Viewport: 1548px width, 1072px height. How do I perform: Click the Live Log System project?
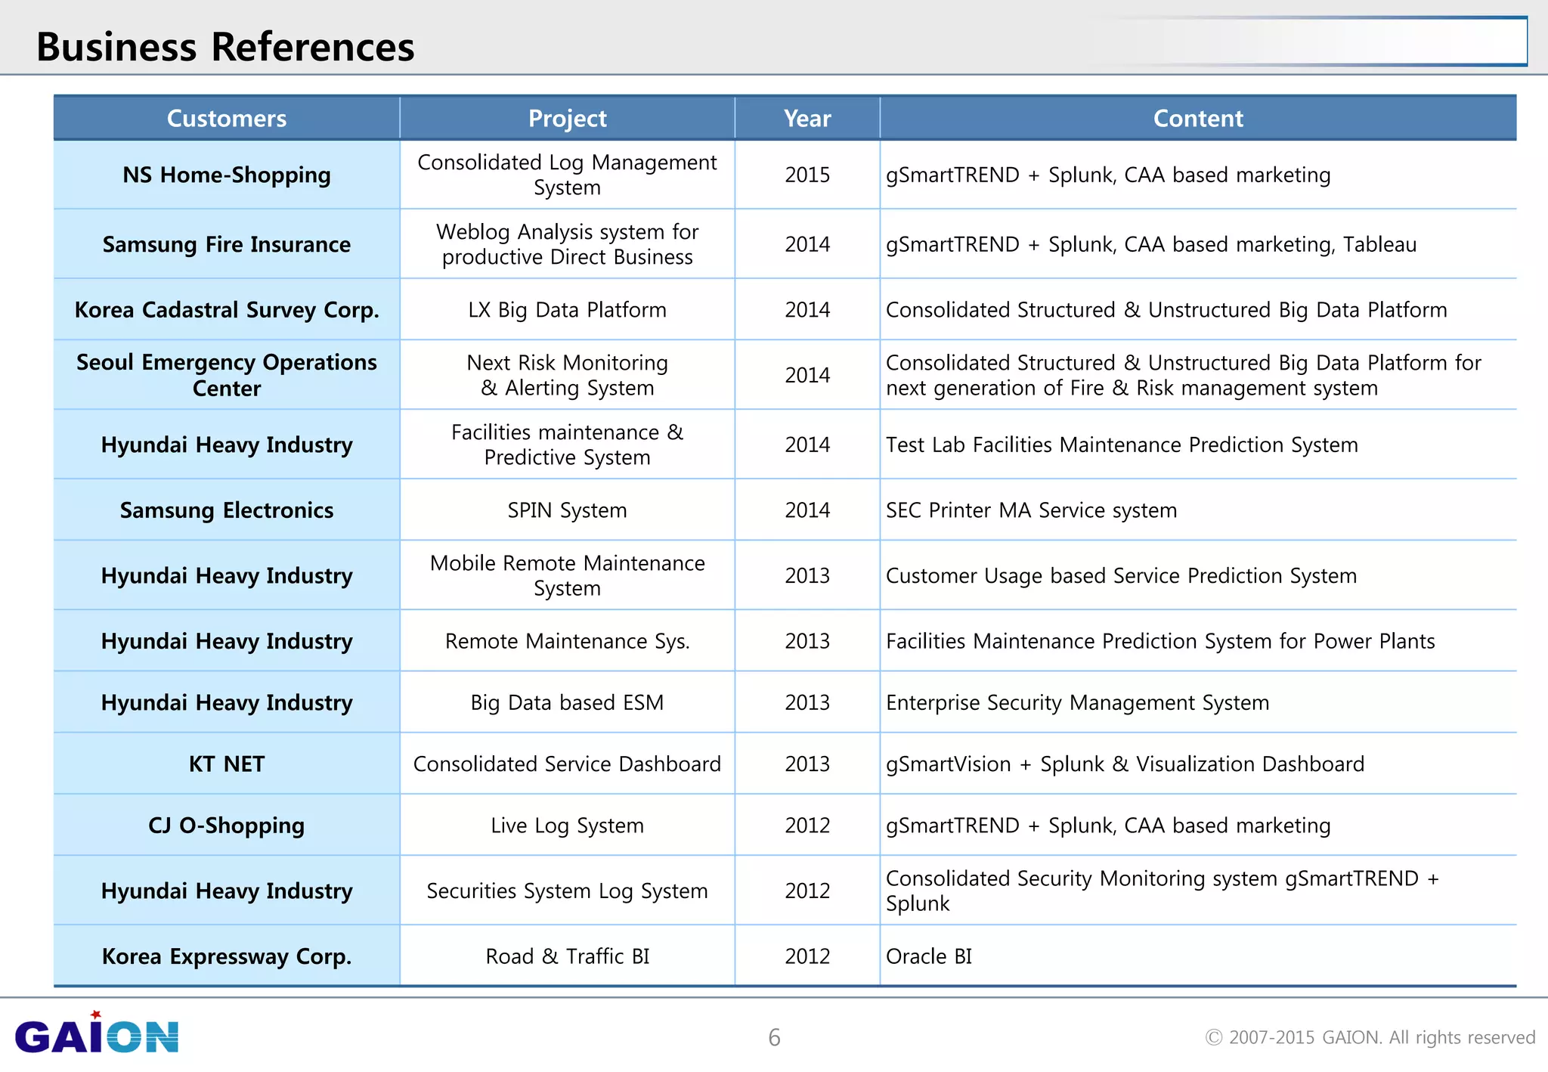pos(567,826)
